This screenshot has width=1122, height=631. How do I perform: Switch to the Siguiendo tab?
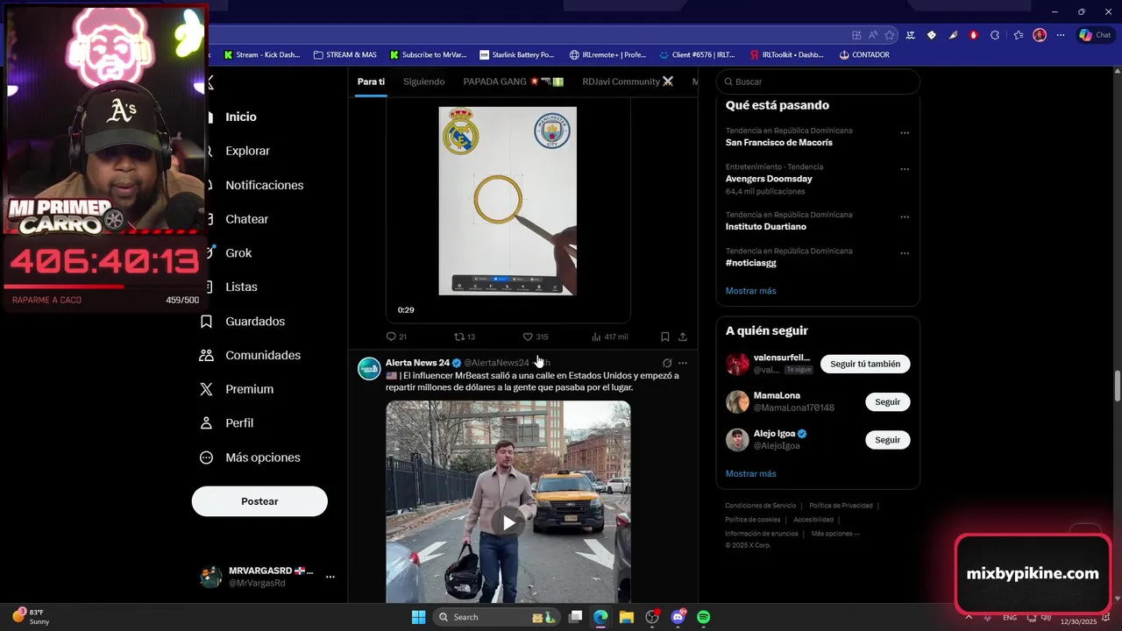[x=424, y=82]
